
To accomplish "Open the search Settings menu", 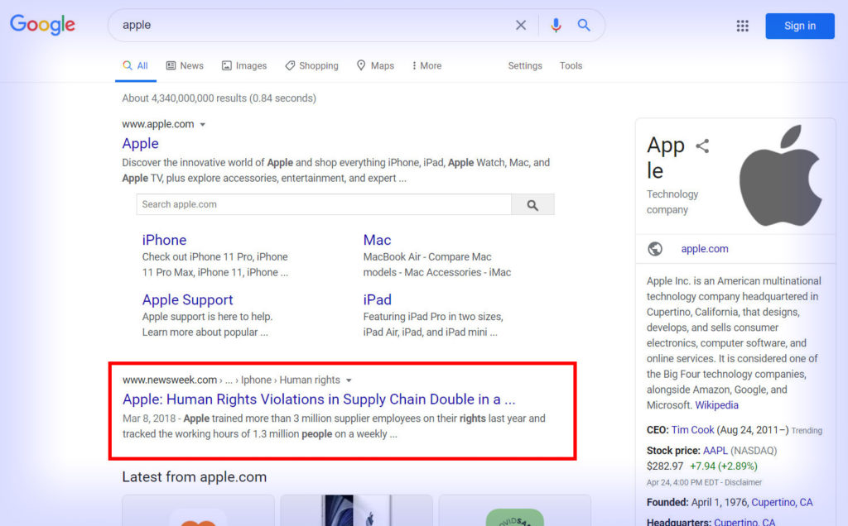I will (x=525, y=65).
